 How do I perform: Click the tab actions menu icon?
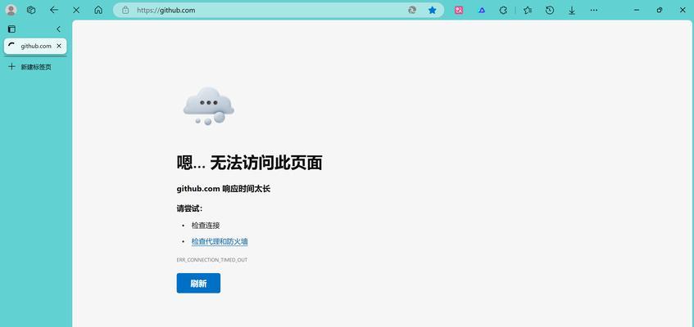[12, 29]
